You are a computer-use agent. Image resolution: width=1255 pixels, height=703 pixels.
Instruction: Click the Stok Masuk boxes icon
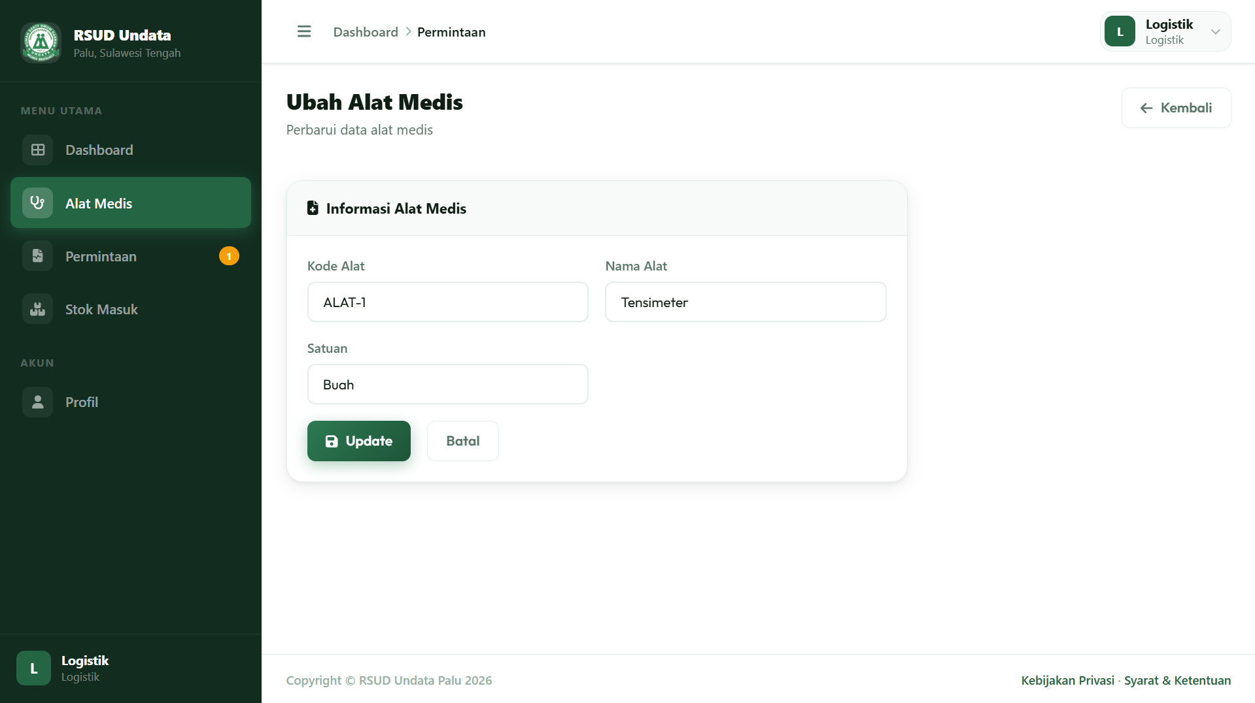[38, 309]
